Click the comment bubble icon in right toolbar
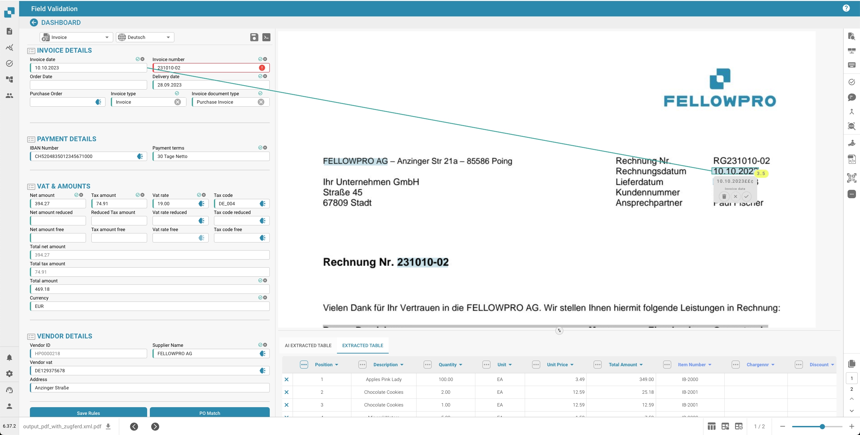This screenshot has height=435, width=860. [852, 97]
